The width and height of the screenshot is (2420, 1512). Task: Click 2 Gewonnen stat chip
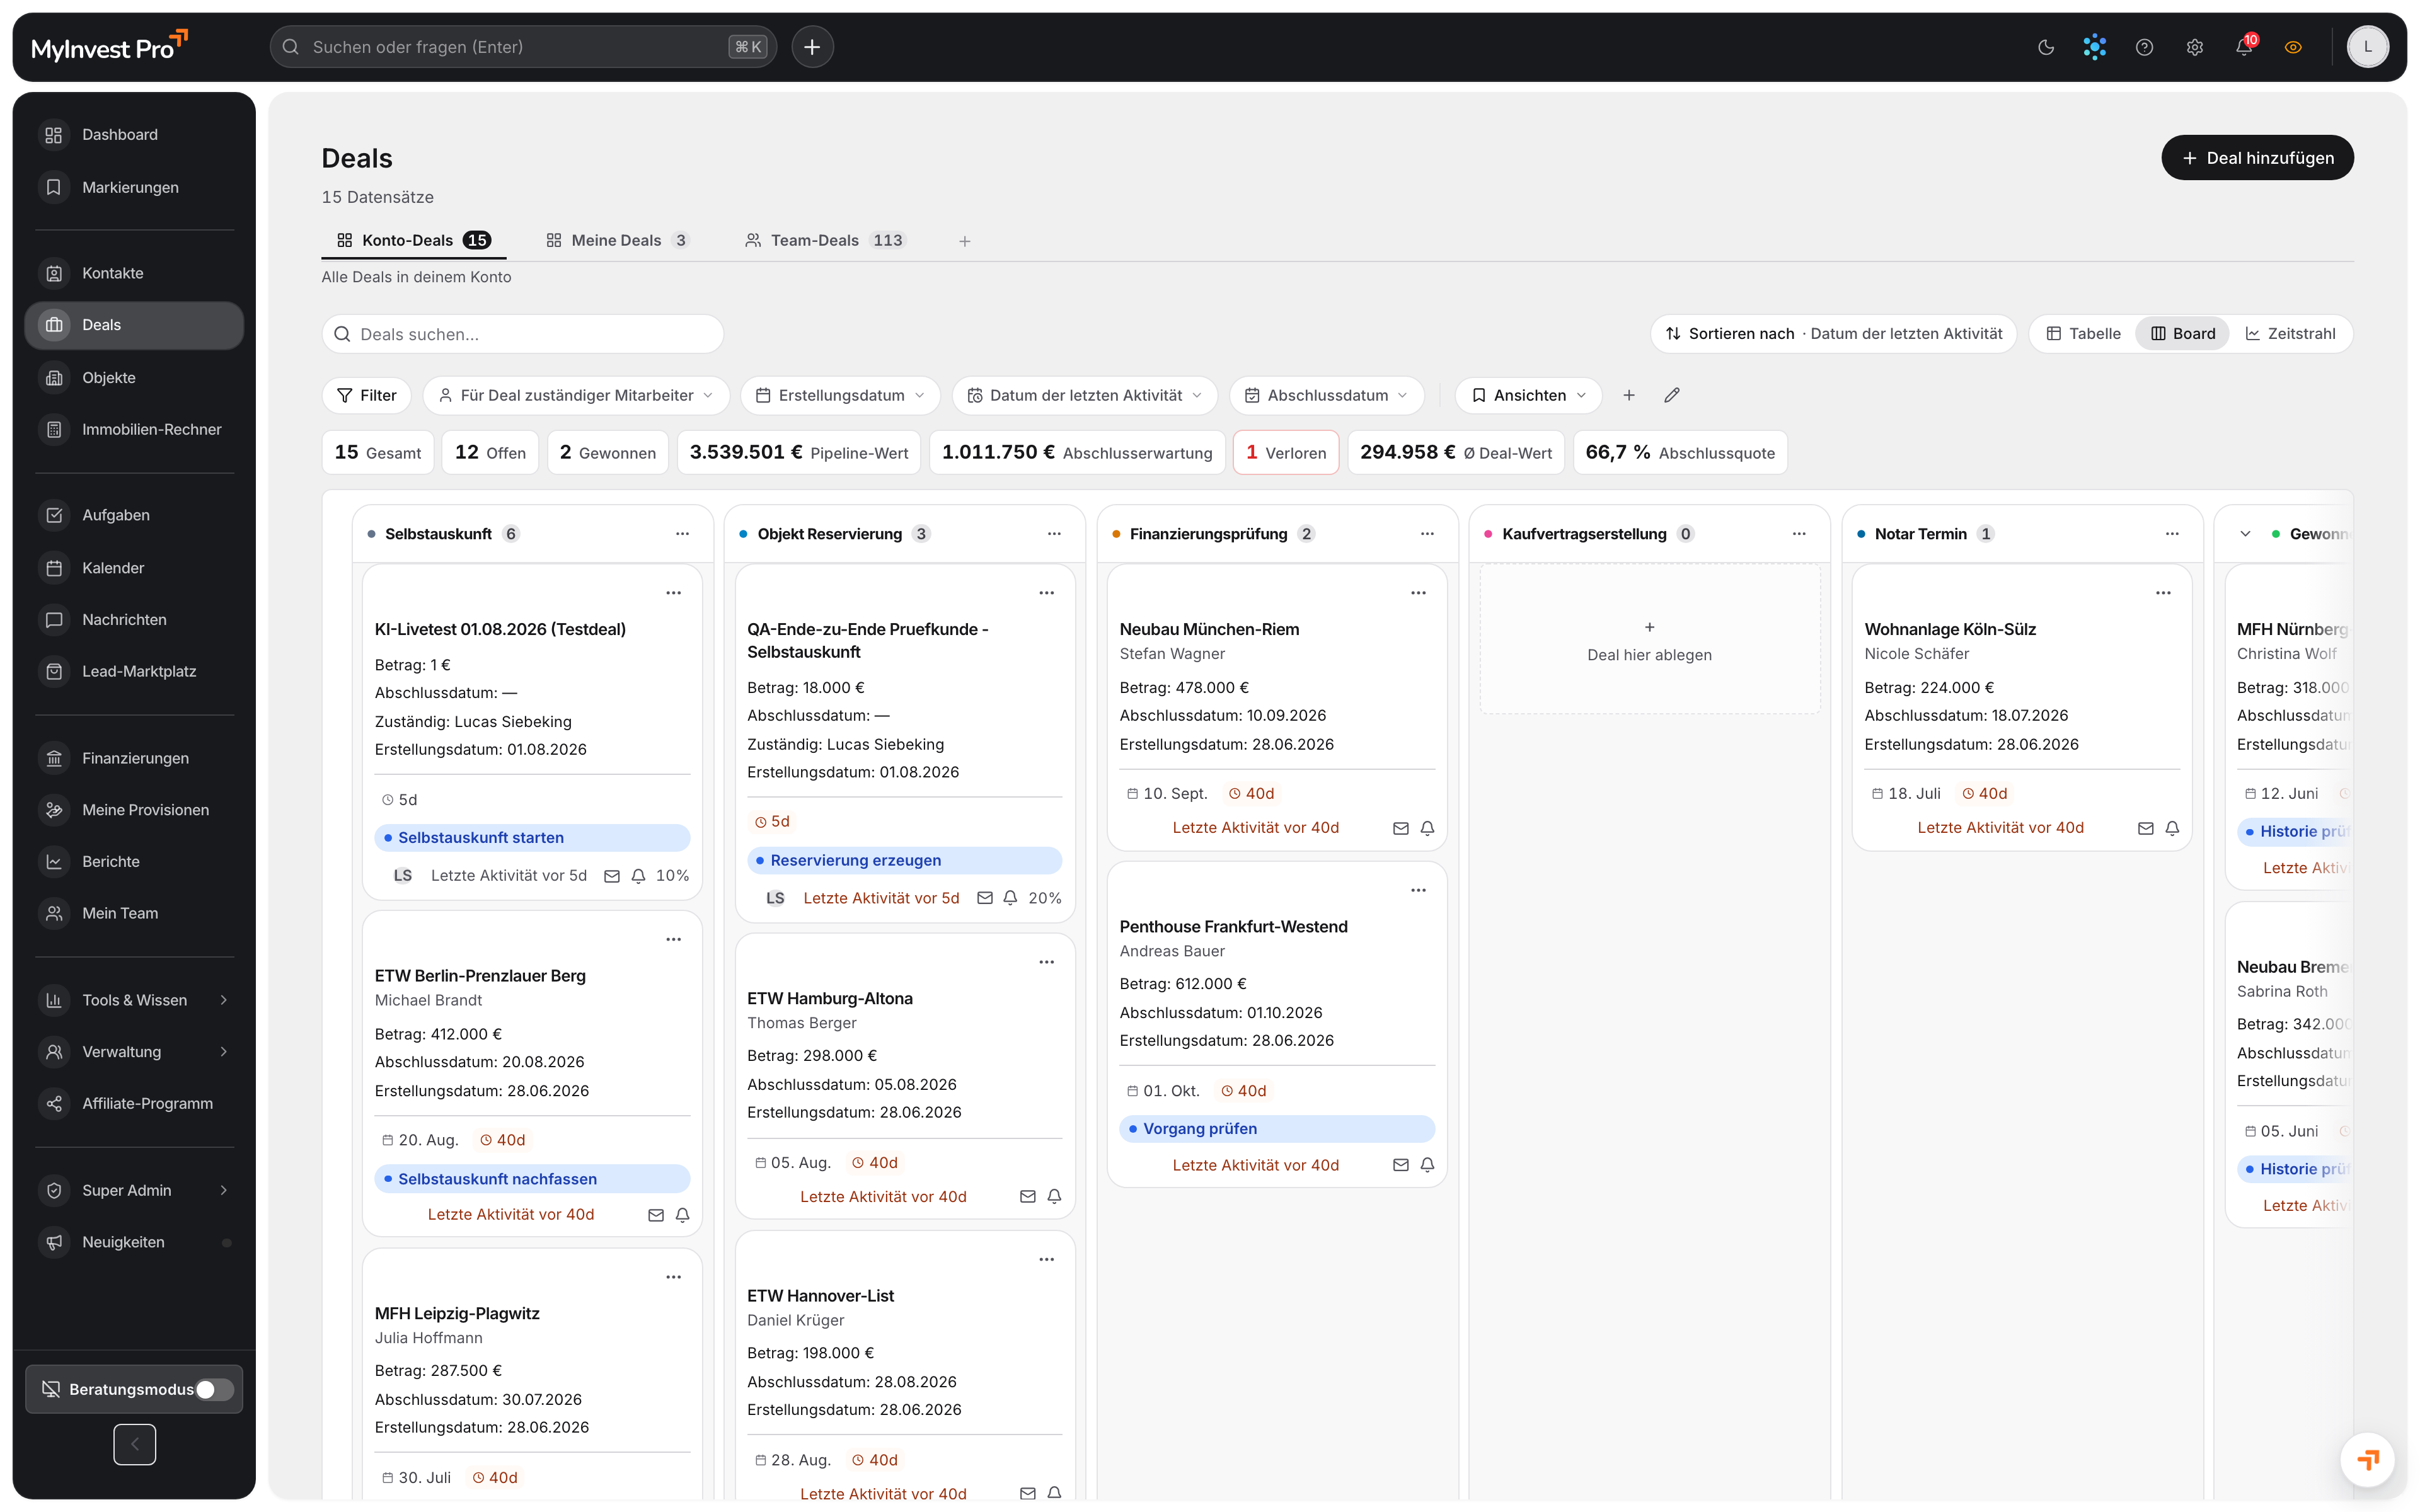tap(607, 452)
